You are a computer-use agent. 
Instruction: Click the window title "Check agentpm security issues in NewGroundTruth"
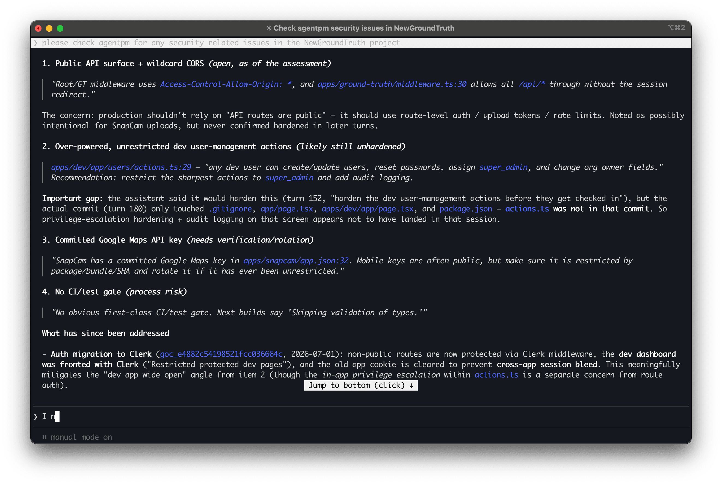pos(364,28)
